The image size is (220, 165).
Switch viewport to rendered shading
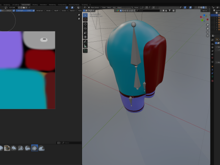(206, 7)
